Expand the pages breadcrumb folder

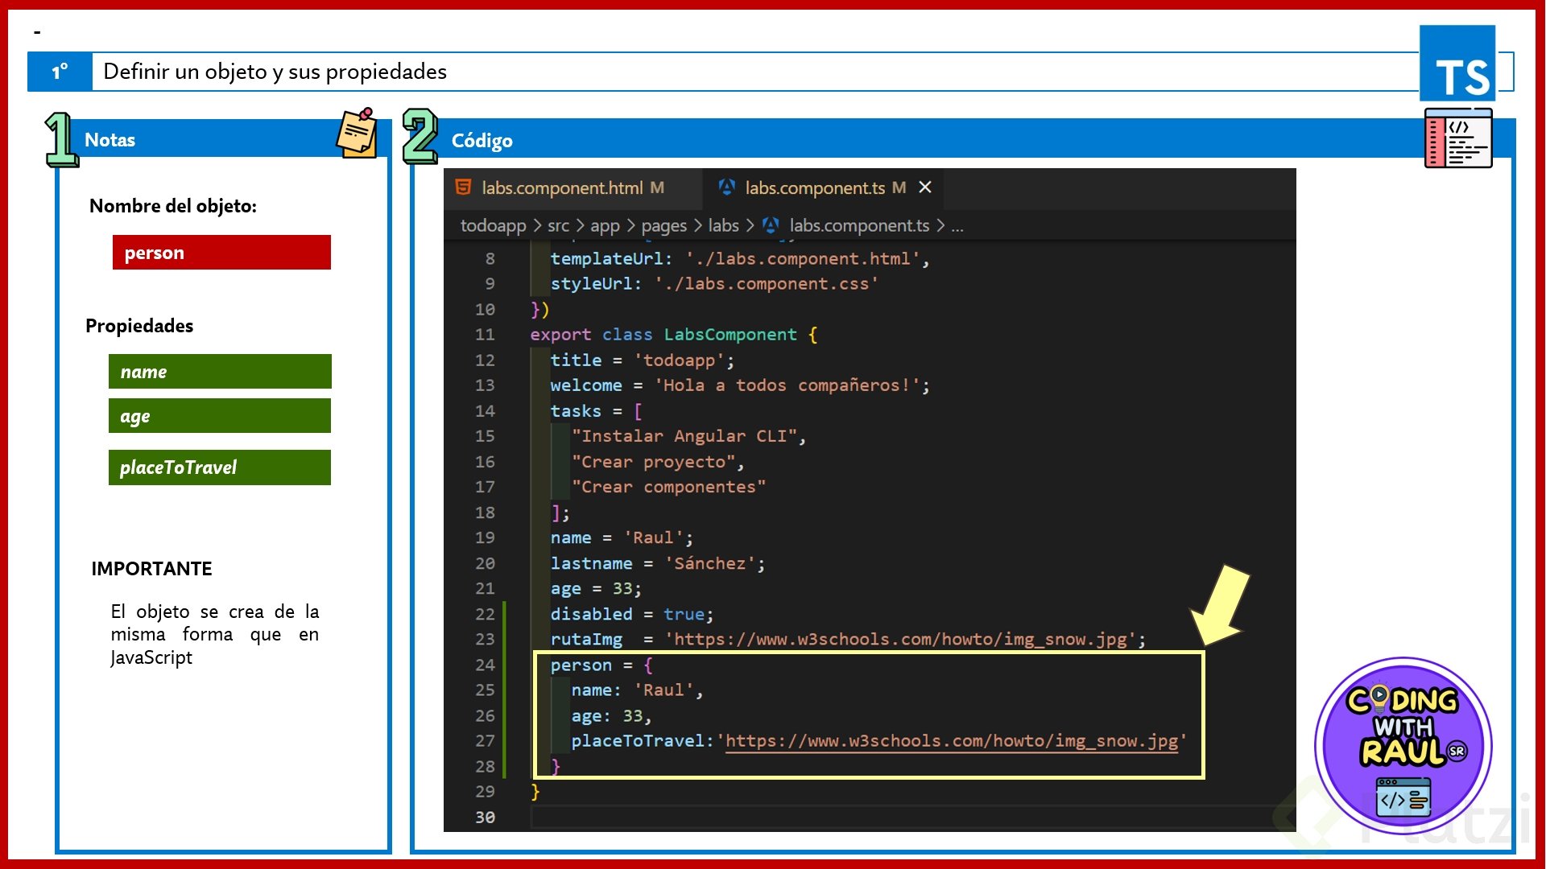point(663,226)
